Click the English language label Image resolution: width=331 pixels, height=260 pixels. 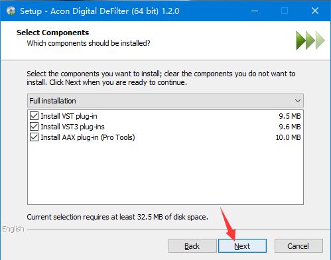(x=13, y=229)
